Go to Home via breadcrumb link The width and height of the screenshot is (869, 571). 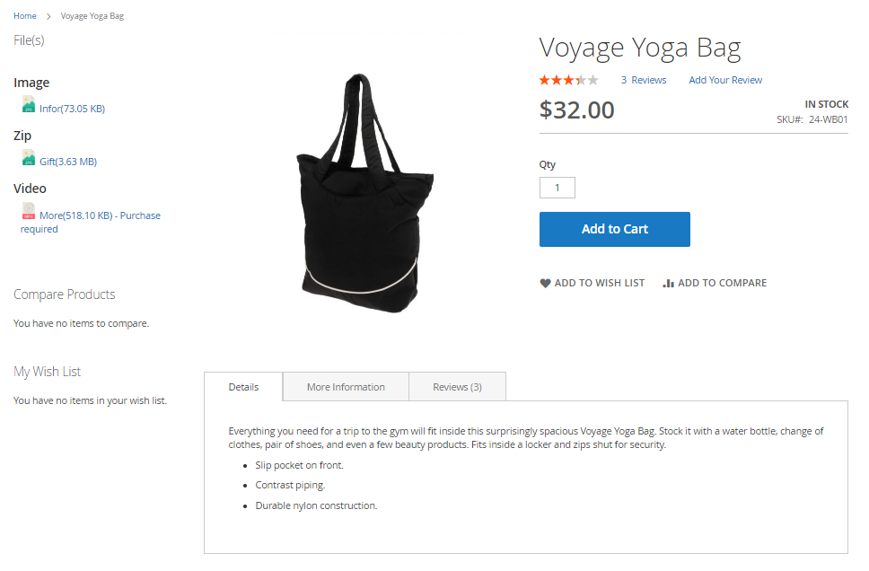(x=25, y=16)
